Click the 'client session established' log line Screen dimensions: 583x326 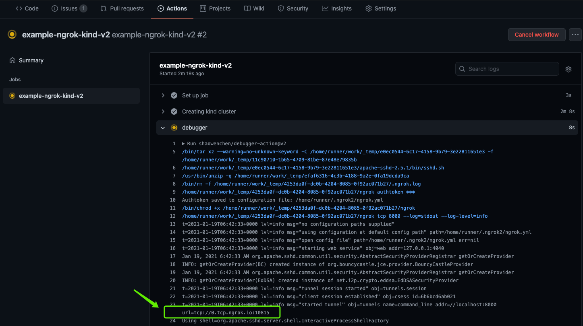pos(319,297)
